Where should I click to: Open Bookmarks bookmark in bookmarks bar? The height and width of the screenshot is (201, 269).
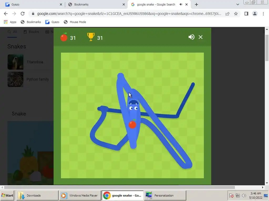point(31,22)
